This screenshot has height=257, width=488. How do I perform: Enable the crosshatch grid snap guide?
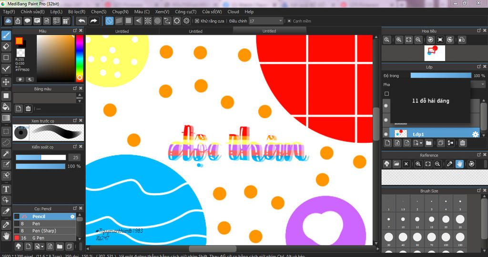coord(129,21)
